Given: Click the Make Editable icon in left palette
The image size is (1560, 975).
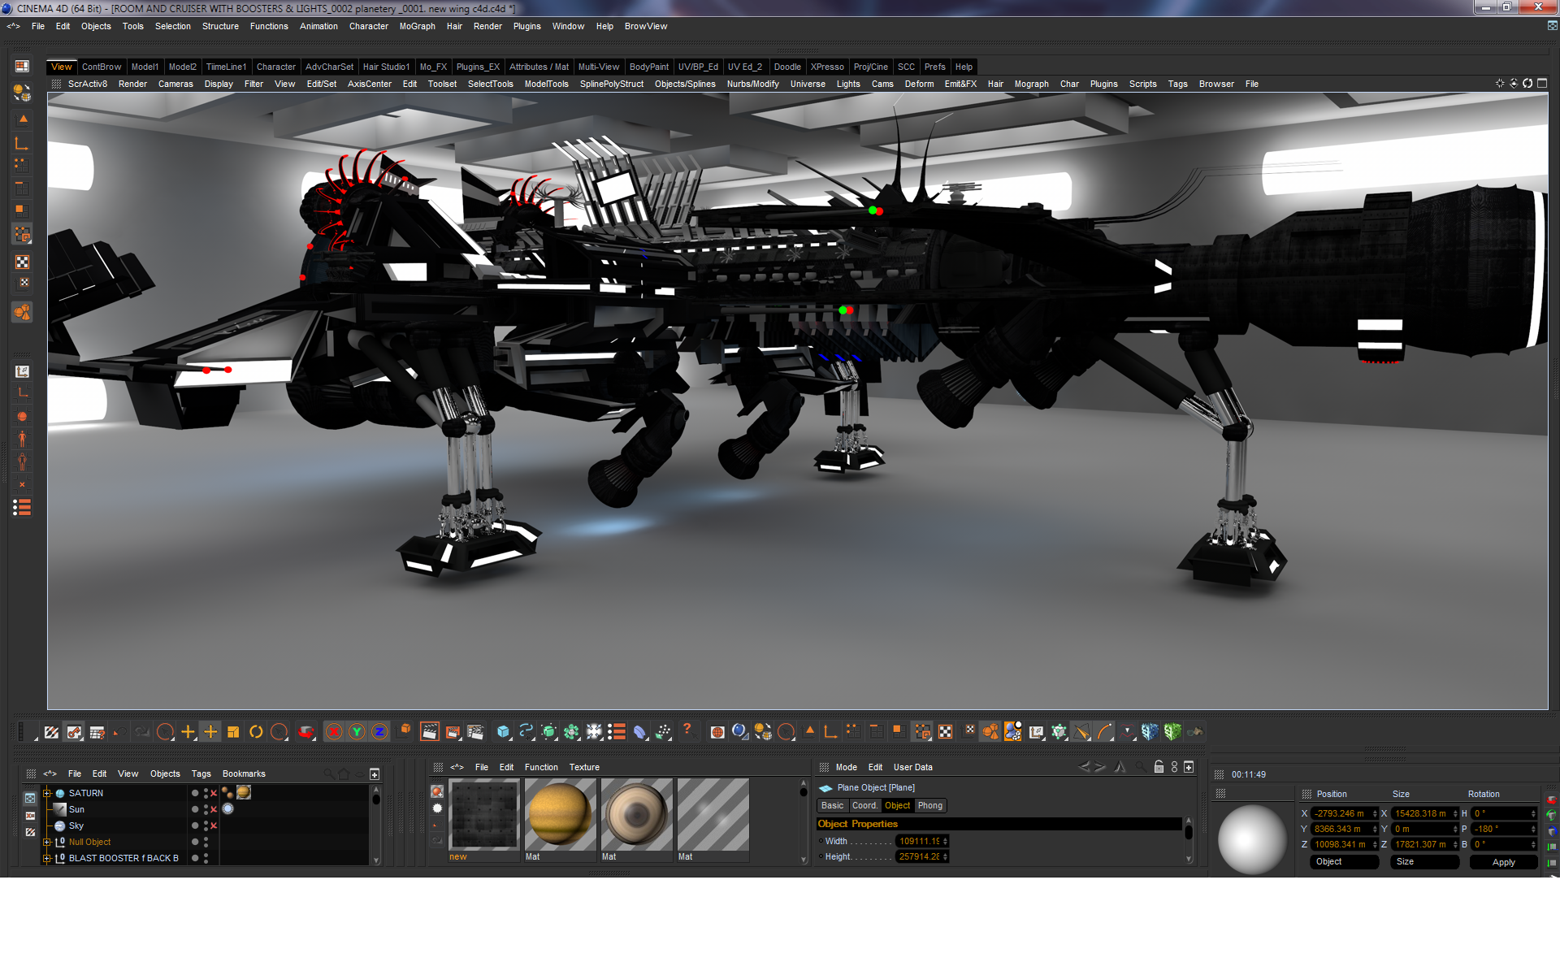Looking at the screenshot, I should pyautogui.click(x=22, y=93).
